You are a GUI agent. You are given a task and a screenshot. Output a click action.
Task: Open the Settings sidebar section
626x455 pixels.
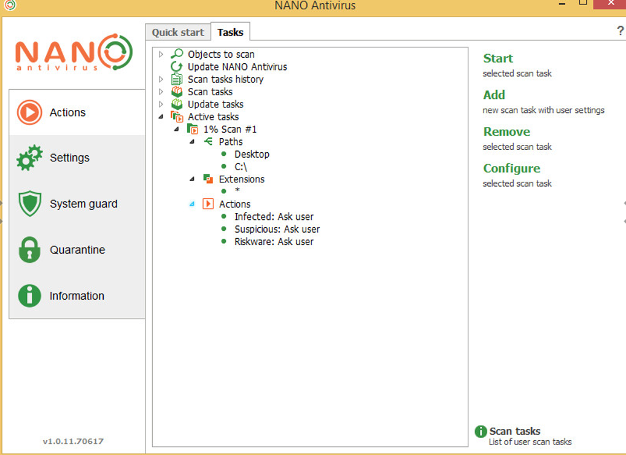coord(77,158)
